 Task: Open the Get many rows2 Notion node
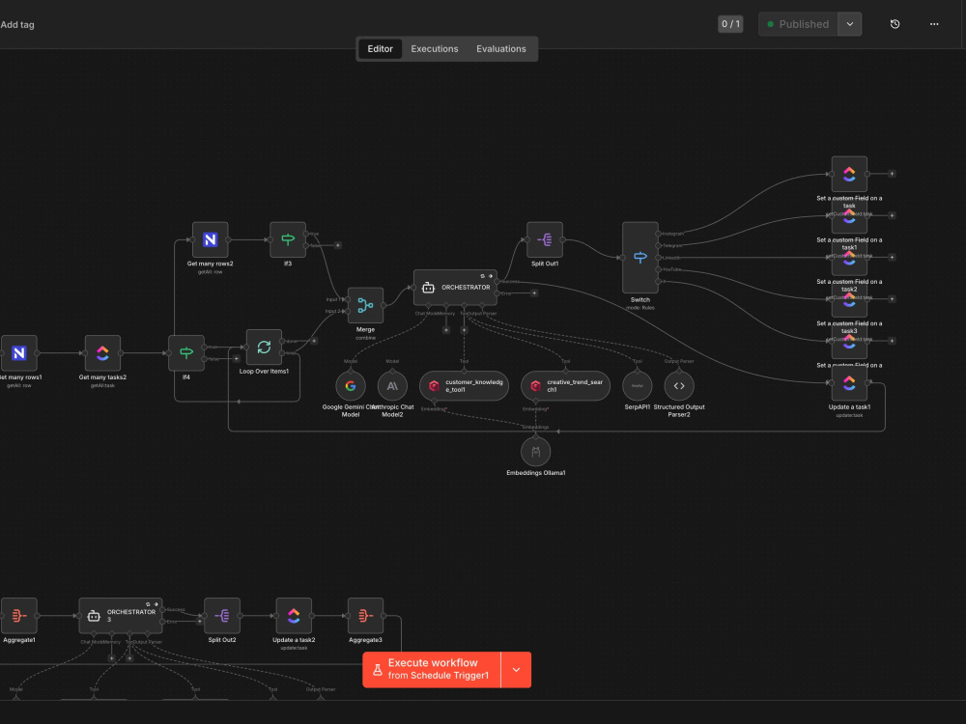210,239
